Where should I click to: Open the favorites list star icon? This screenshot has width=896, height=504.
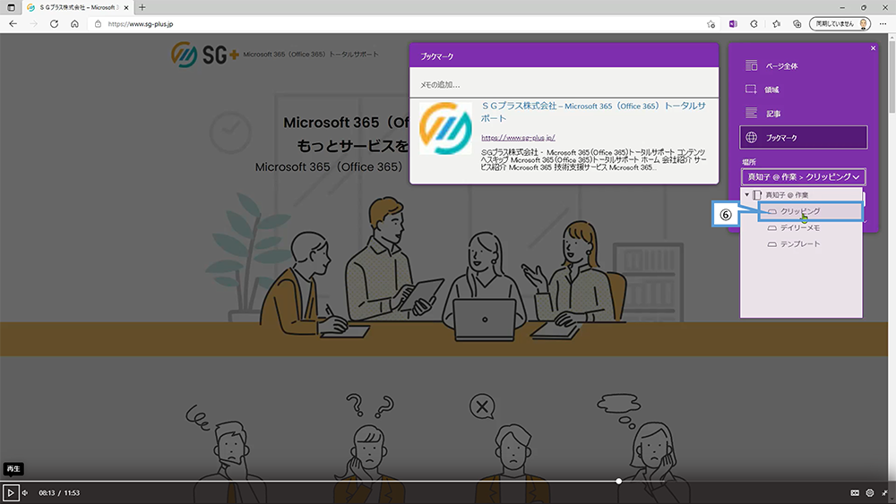pyautogui.click(x=776, y=24)
